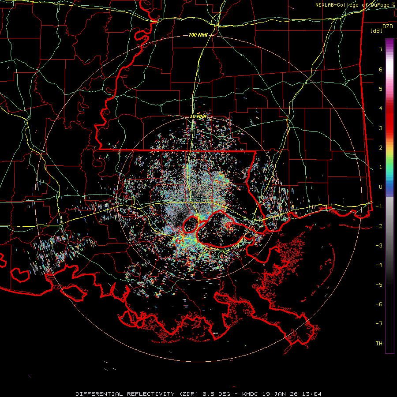
Task: Click the -6 value on the color scale
Action: pos(379,304)
